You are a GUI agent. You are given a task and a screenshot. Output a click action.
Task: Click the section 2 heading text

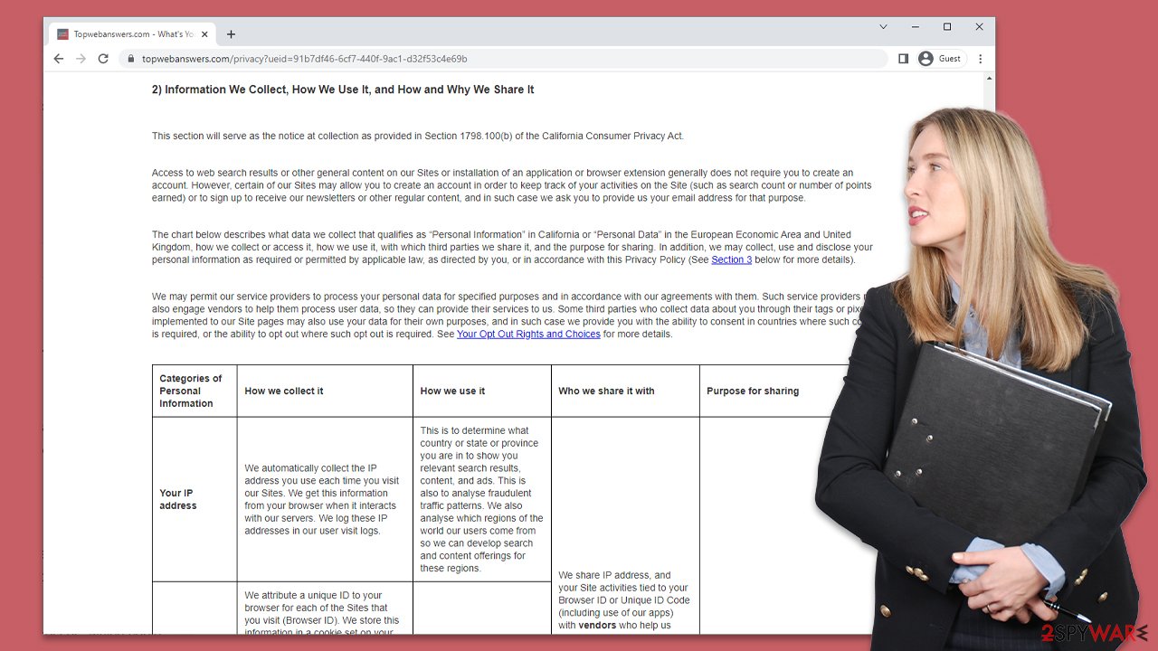pyautogui.click(x=343, y=90)
